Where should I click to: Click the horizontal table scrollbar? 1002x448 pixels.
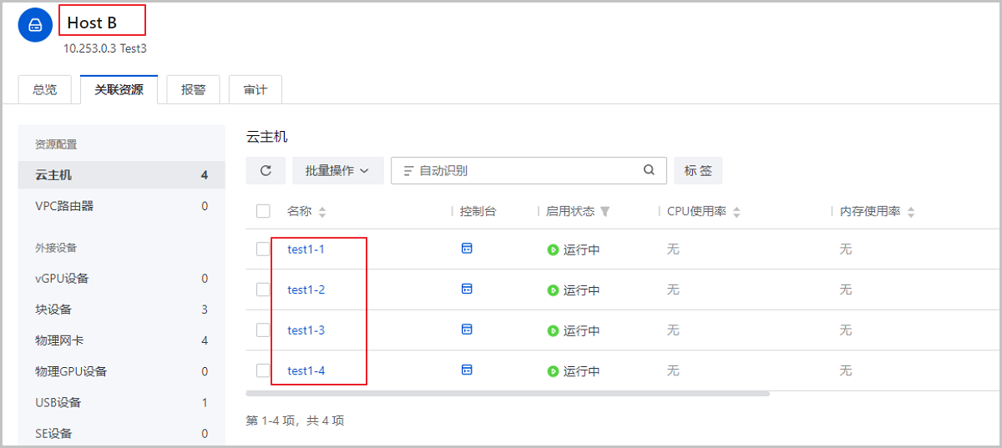(508, 393)
